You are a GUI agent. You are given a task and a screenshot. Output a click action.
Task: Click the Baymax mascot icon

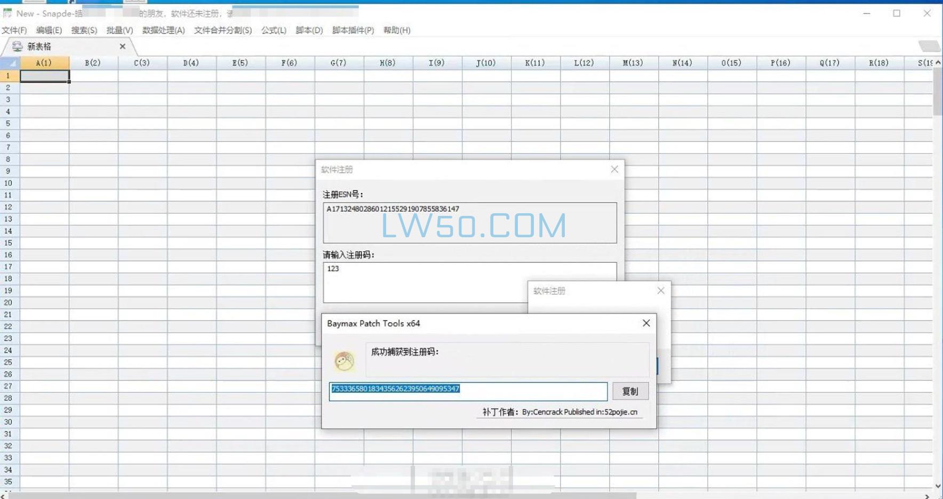coord(344,361)
